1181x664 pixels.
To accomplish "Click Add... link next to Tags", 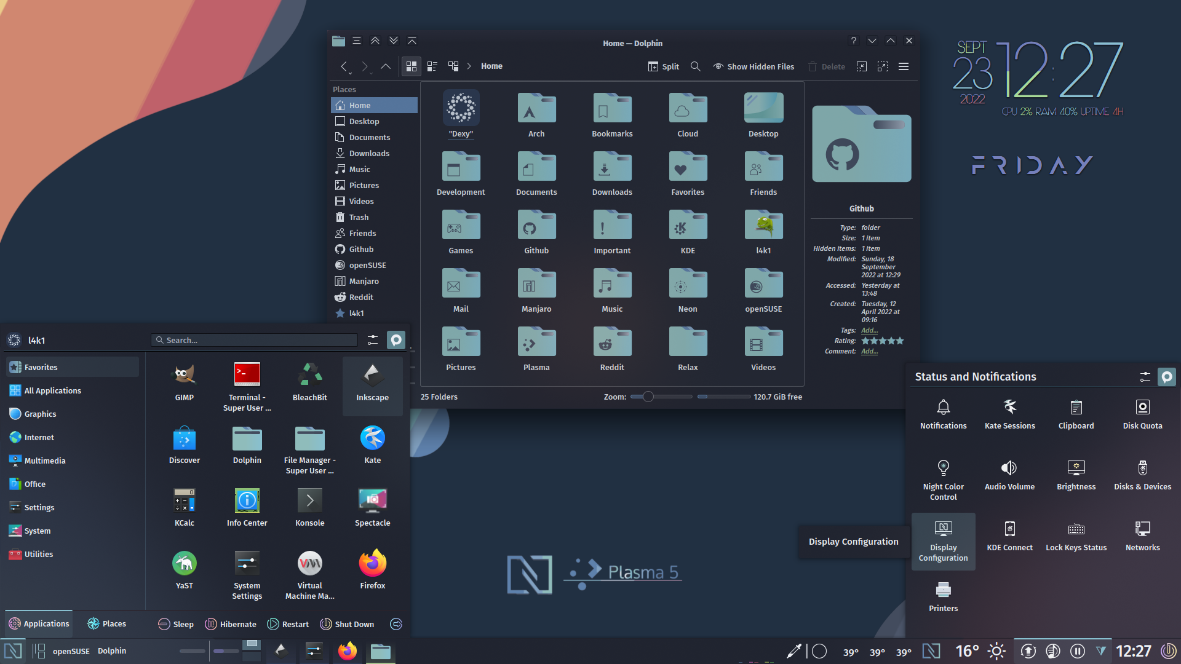I will click(869, 330).
